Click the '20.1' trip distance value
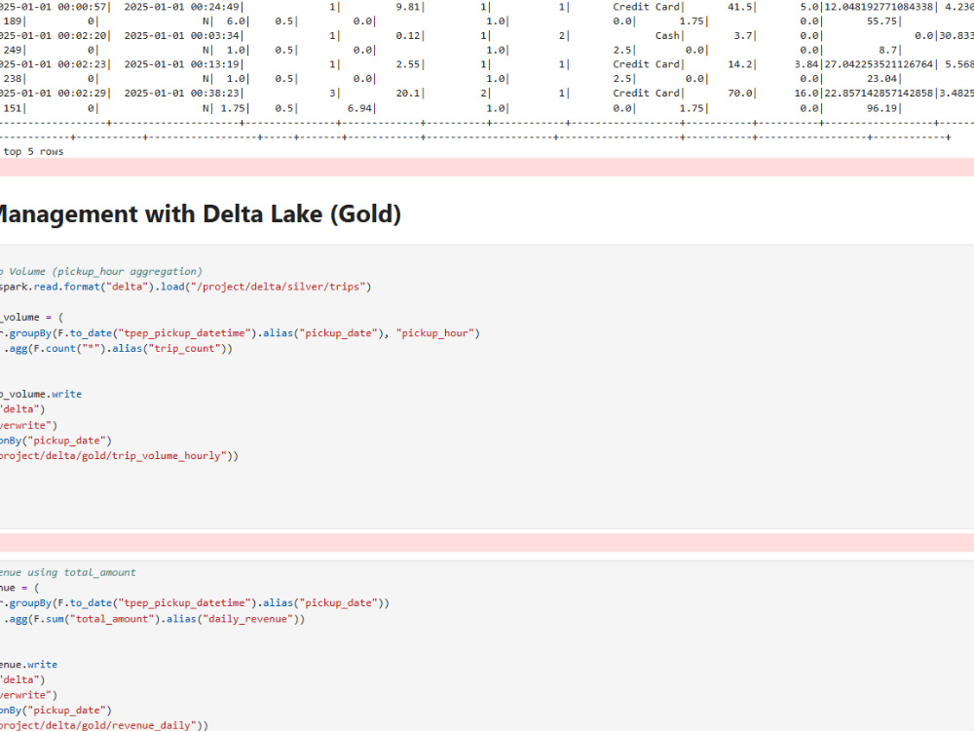The height and width of the screenshot is (731, 974). pyautogui.click(x=408, y=93)
